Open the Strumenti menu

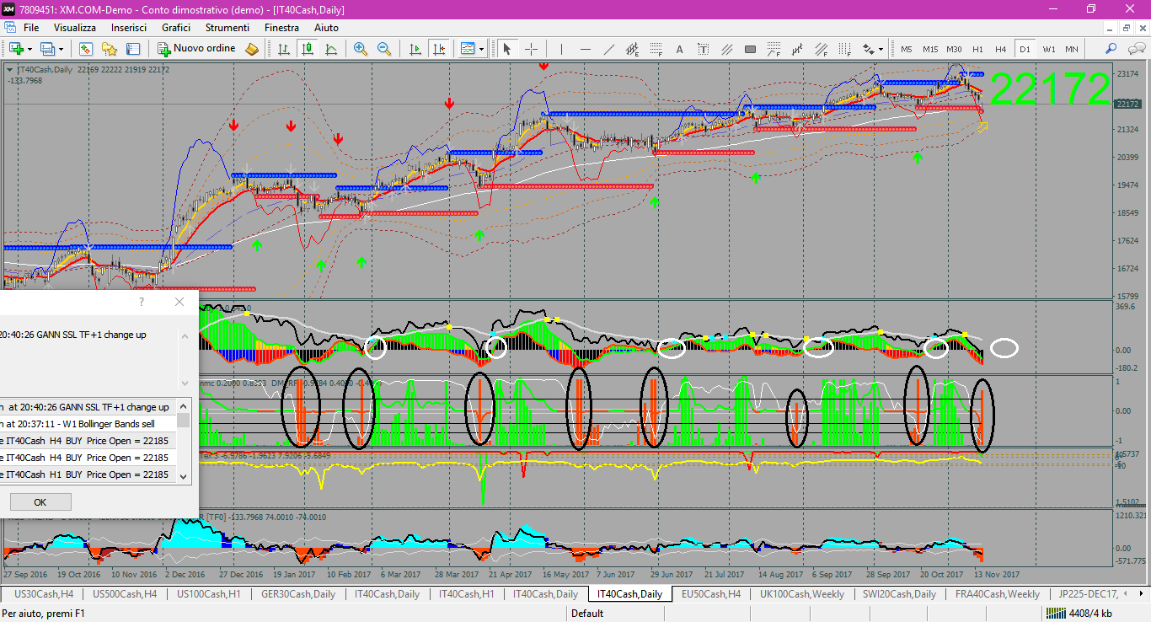[228, 28]
